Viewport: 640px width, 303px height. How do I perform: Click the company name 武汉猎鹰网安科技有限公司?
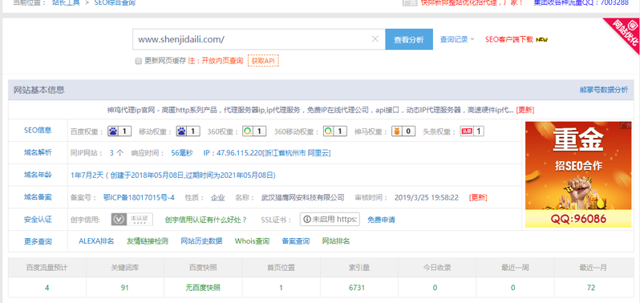click(x=303, y=198)
